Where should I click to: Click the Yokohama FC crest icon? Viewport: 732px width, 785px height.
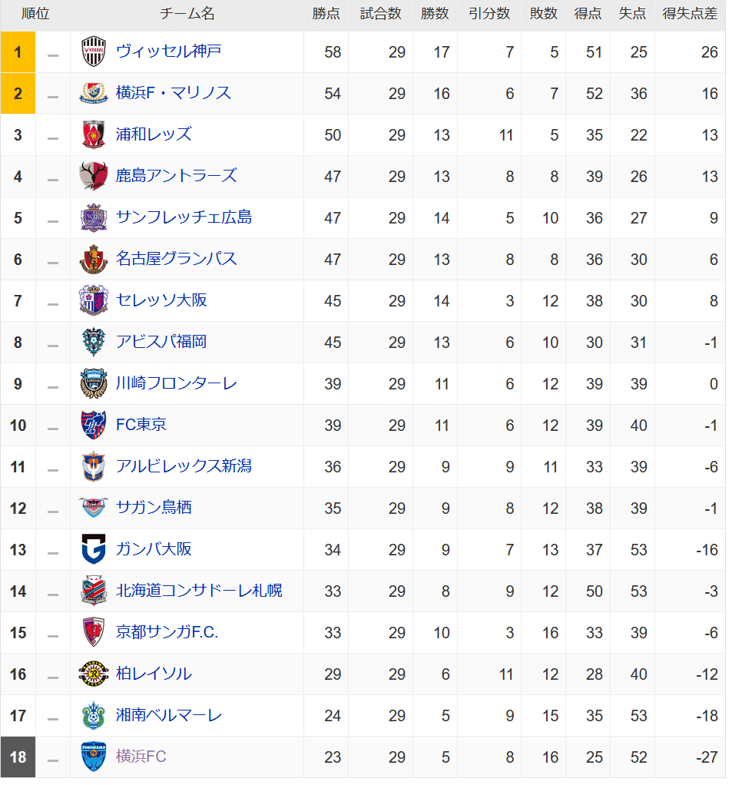94,757
